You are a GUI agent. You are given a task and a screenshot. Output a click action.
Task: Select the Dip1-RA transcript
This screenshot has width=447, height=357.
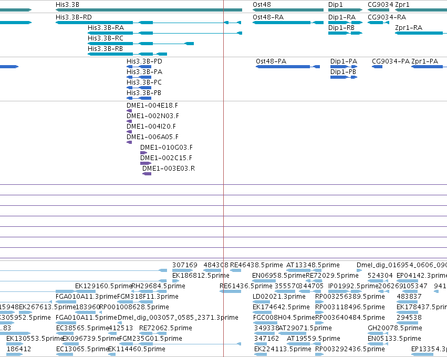pos(345,23)
